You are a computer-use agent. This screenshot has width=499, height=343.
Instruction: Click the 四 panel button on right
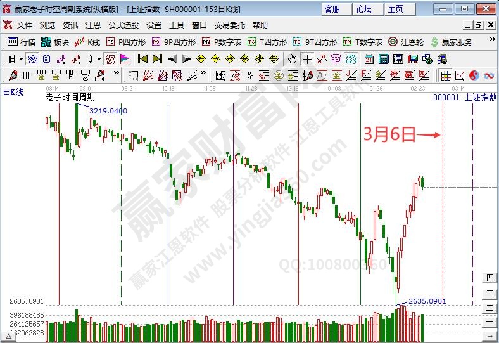click(490, 277)
